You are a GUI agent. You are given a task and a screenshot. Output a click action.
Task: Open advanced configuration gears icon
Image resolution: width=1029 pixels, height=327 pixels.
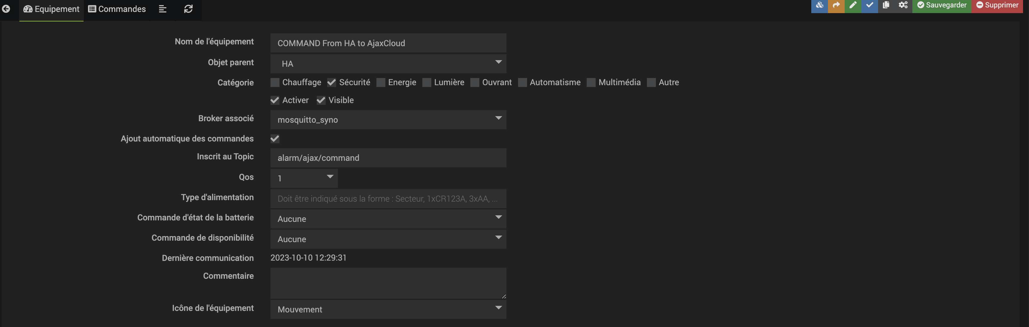click(903, 5)
